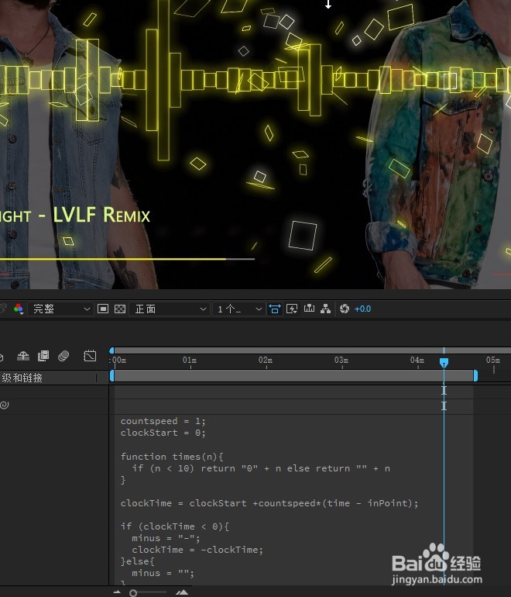
Task: Click the 'function times(n){' expression line
Action: [x=172, y=457]
